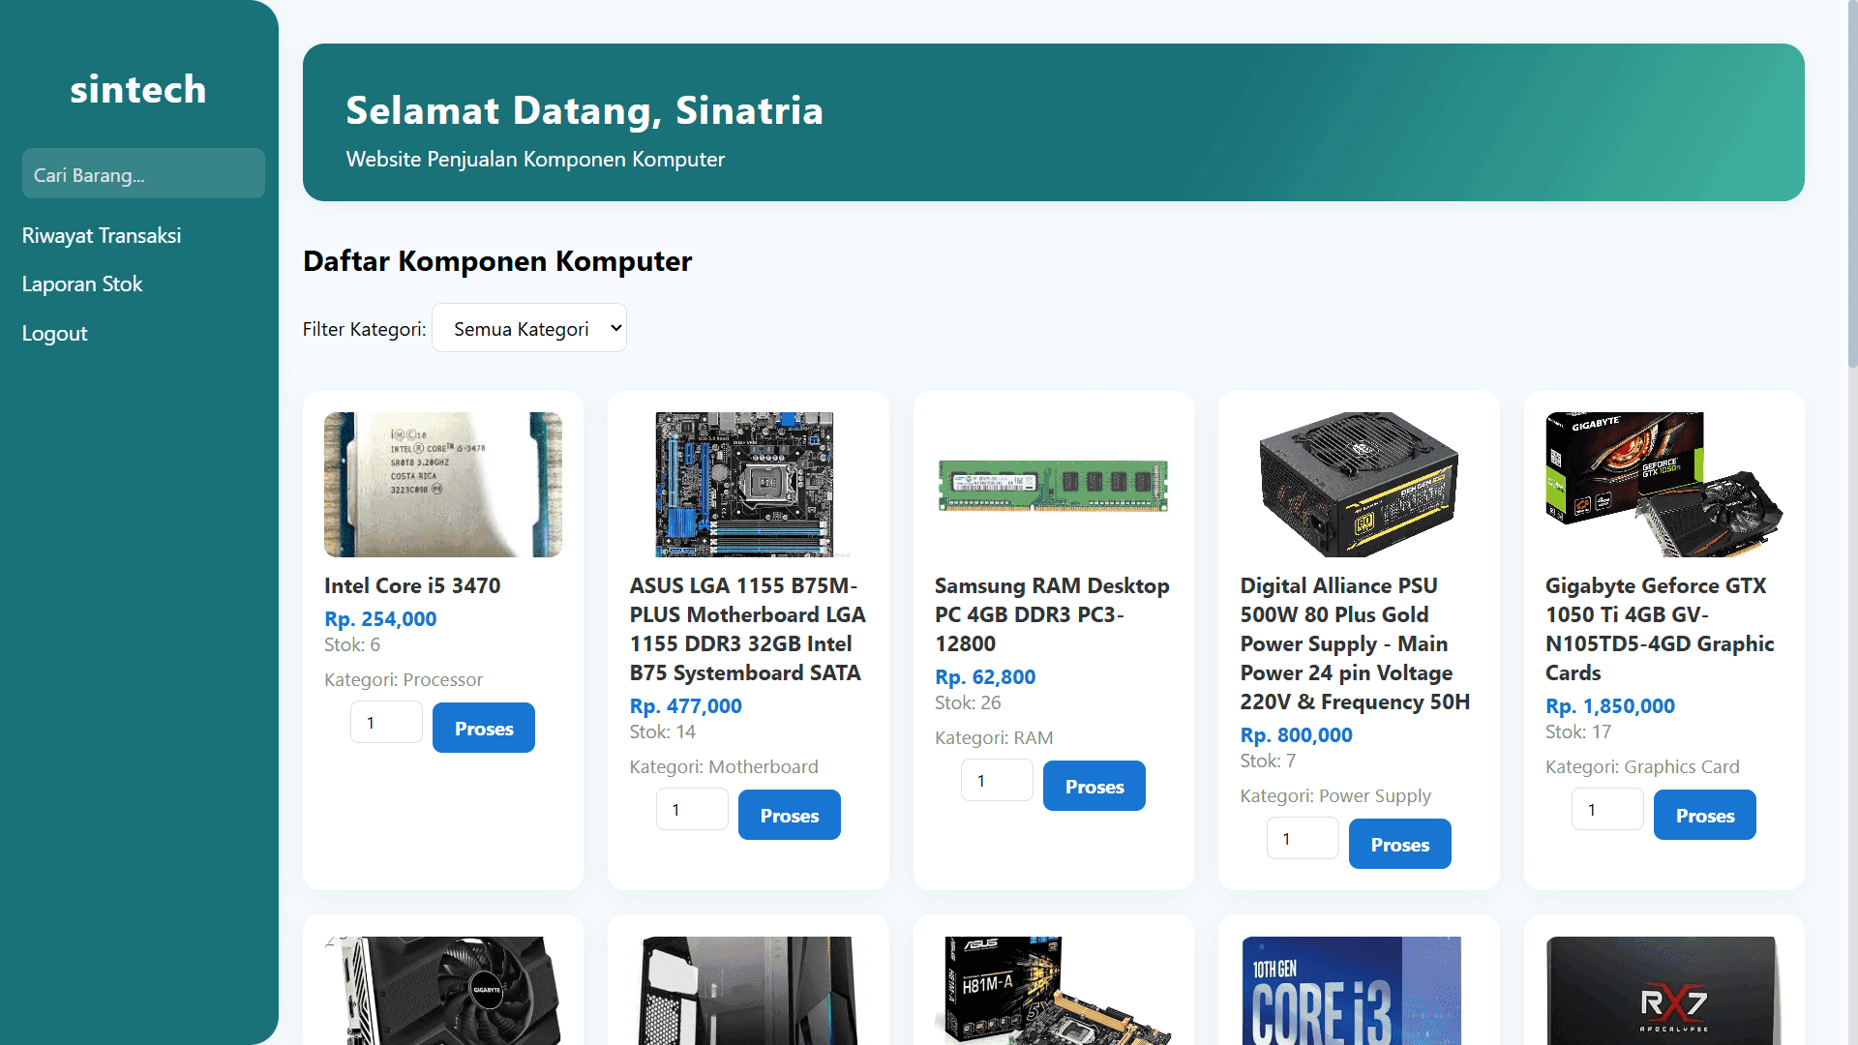
Task: Click the Gigabyte GTX 1050 Ti image
Action: (x=1664, y=485)
